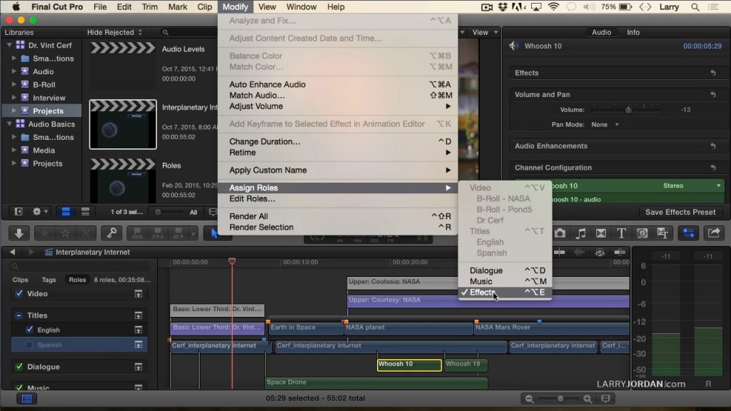This screenshot has height=411, width=731.
Task: Toggle solo in the timeline
Action: (600, 252)
